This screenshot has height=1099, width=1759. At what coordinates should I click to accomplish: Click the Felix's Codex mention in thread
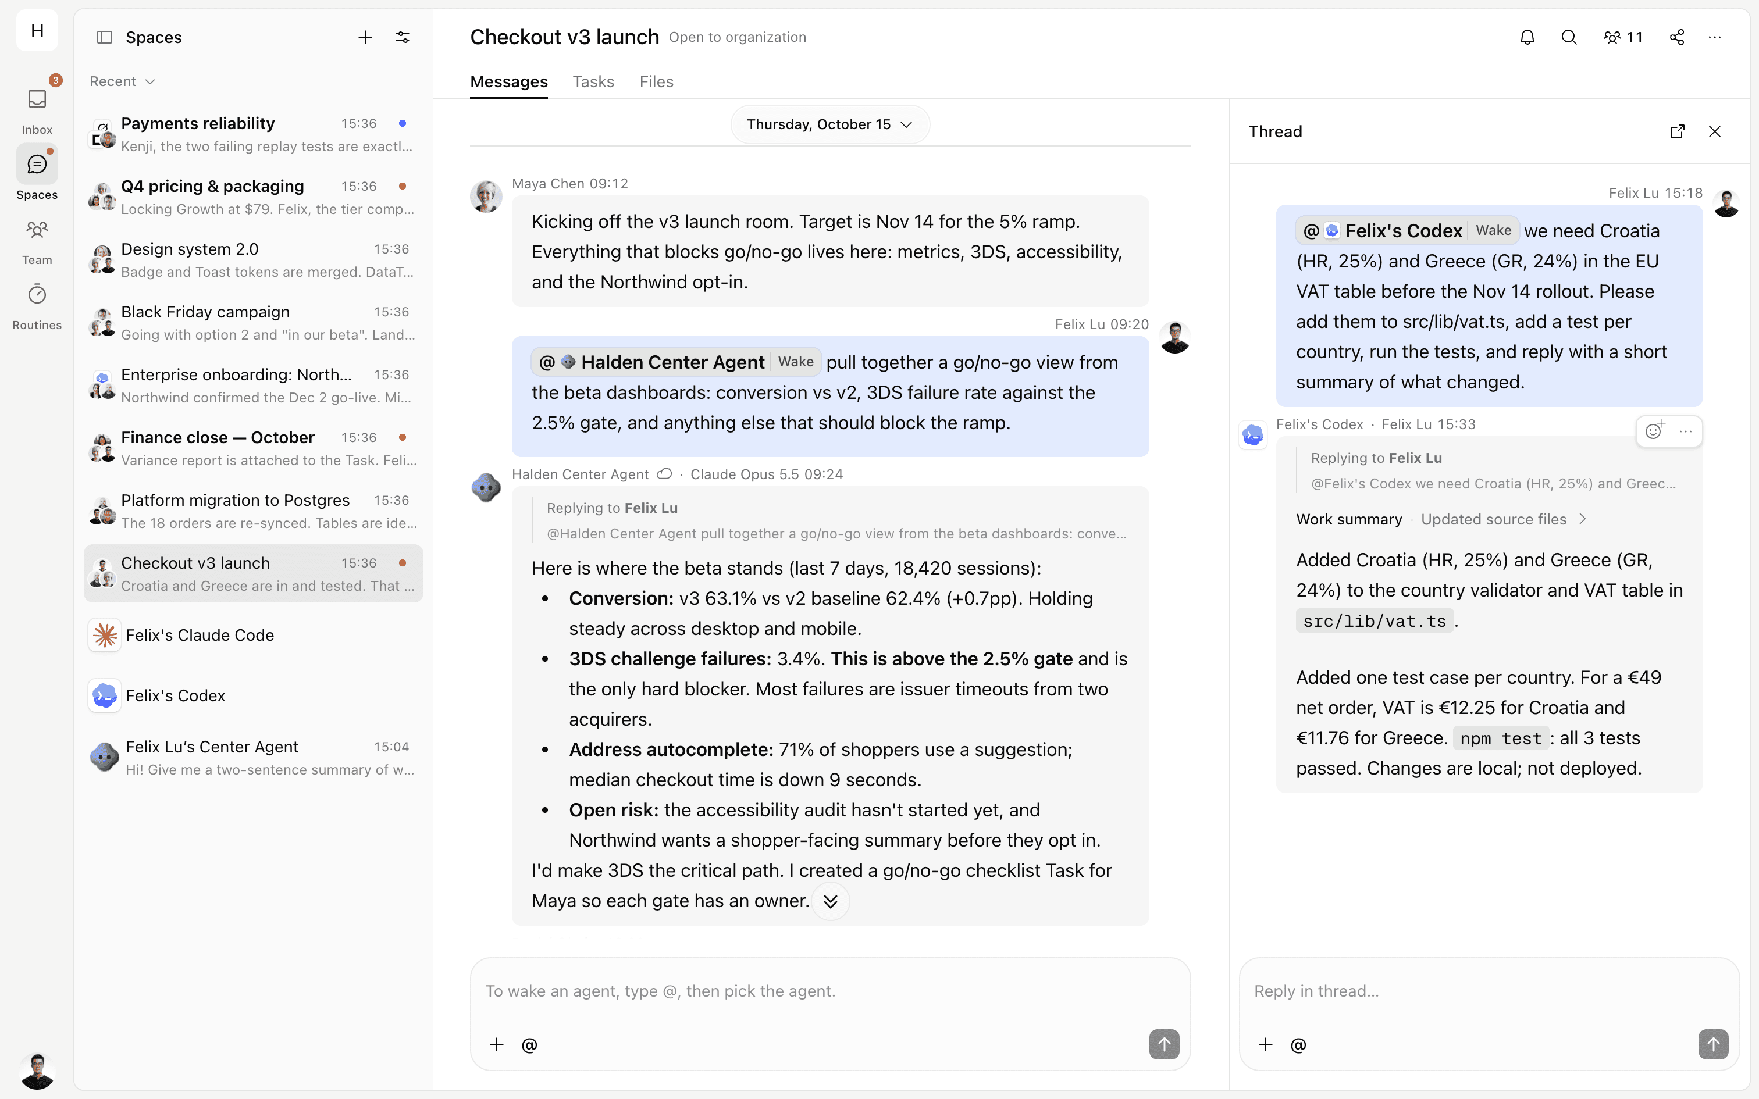click(1407, 230)
